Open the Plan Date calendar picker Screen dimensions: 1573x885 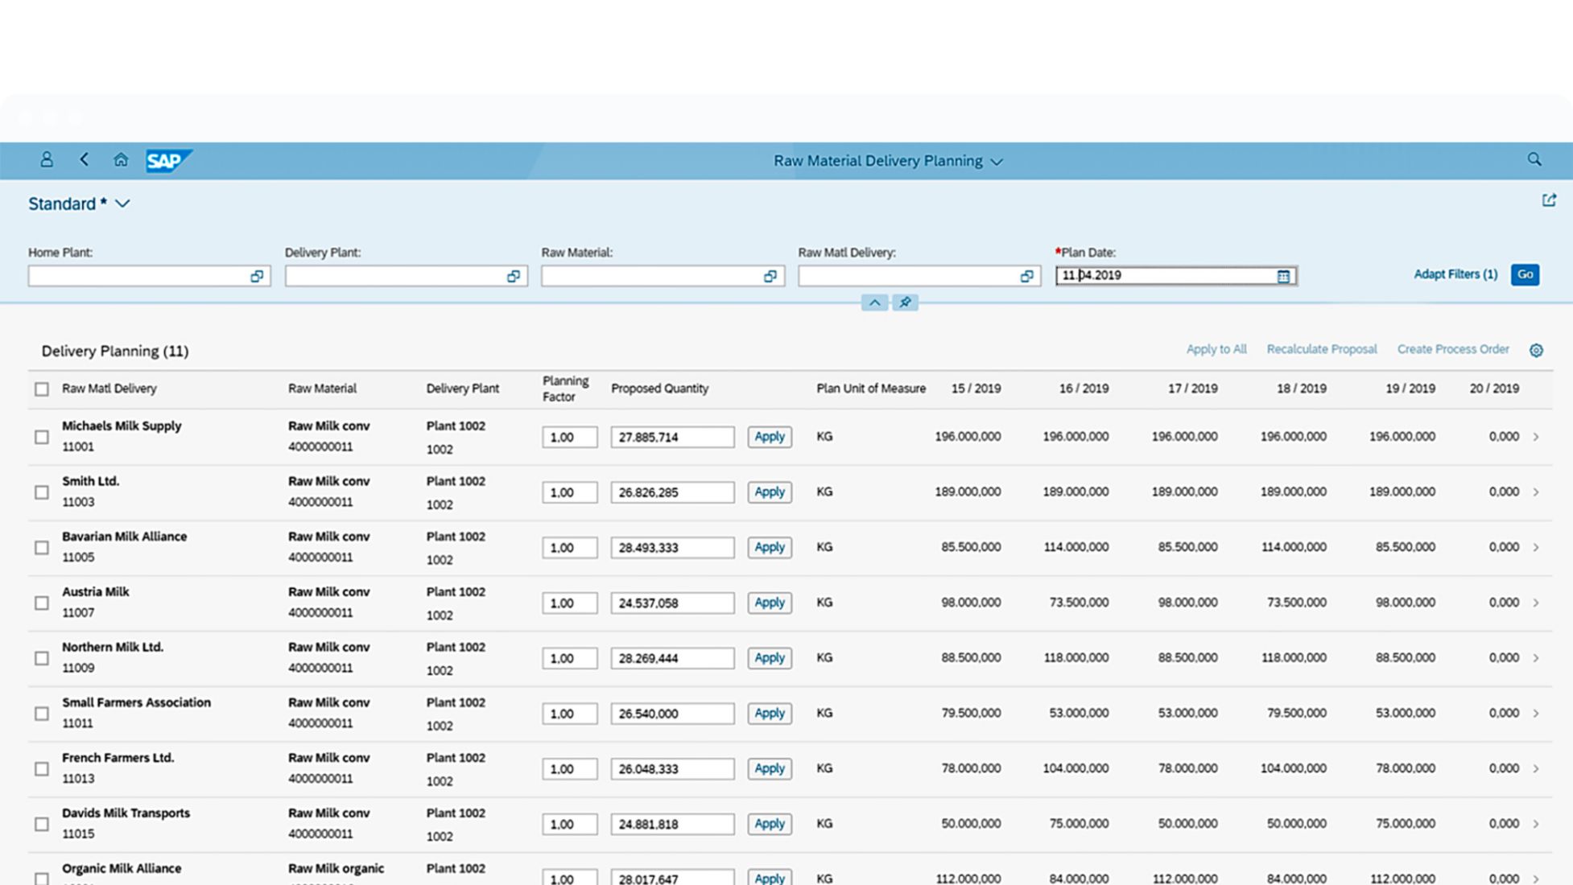click(x=1283, y=276)
